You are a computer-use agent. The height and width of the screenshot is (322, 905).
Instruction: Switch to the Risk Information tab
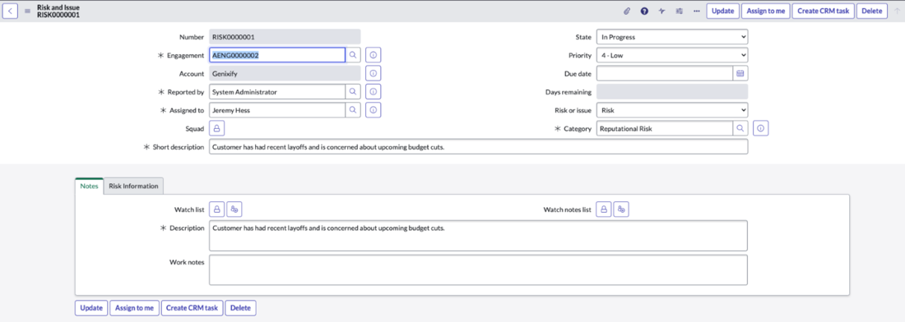tap(133, 186)
